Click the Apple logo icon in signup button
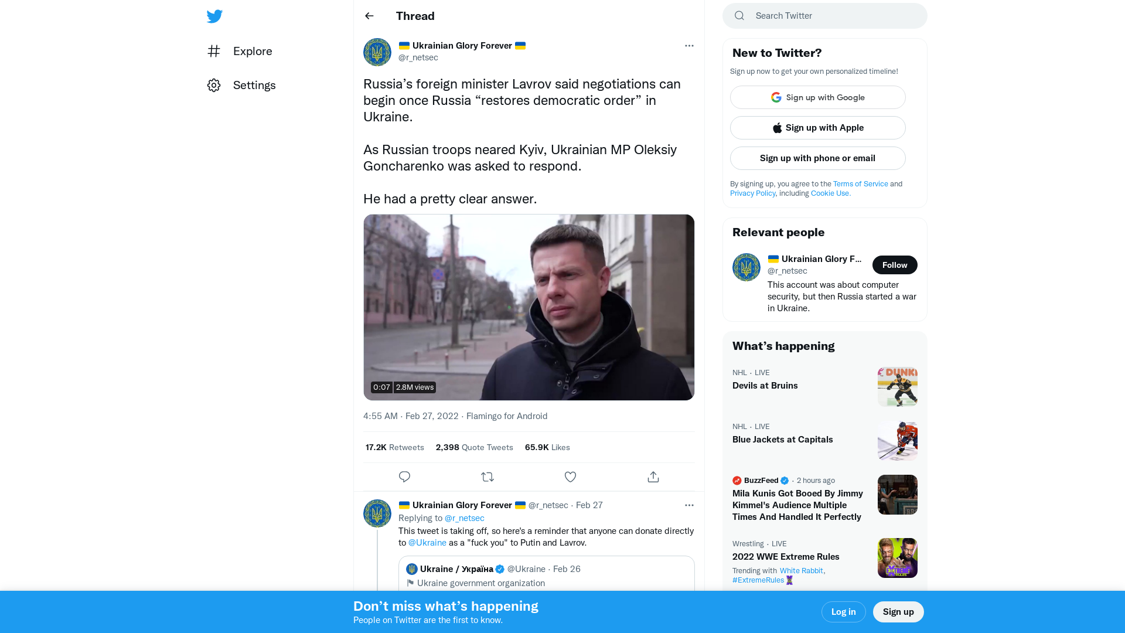This screenshot has width=1125, height=633. point(778,128)
